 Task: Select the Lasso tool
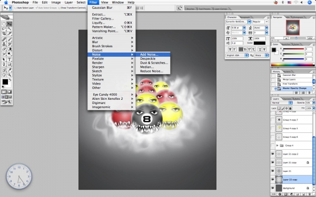[x=4, y=29]
